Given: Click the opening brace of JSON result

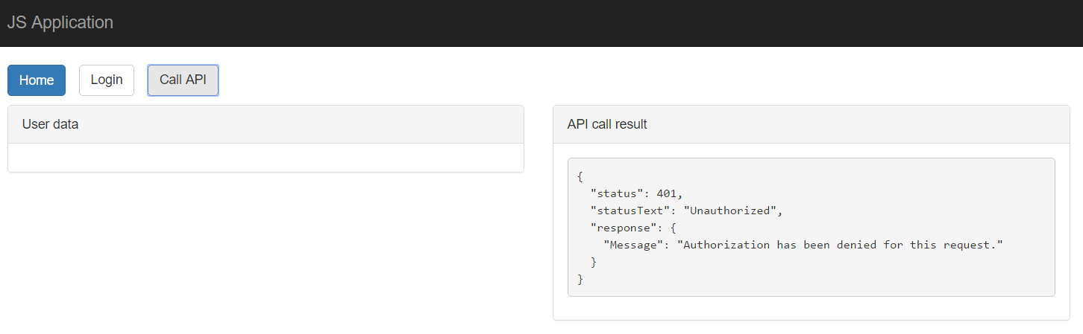Looking at the screenshot, I should [x=580, y=176].
